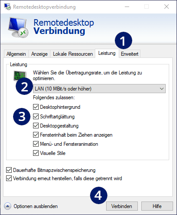Click the green performance monitor icon
This screenshot has height=215, width=177.
coord(20,76)
